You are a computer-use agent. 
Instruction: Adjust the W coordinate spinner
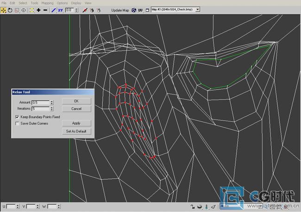[x=59, y=206]
